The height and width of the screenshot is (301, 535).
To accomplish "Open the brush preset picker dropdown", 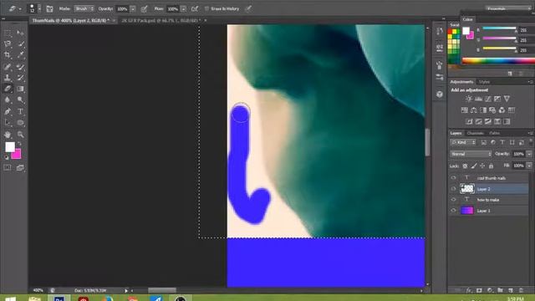I will click(x=39, y=8).
